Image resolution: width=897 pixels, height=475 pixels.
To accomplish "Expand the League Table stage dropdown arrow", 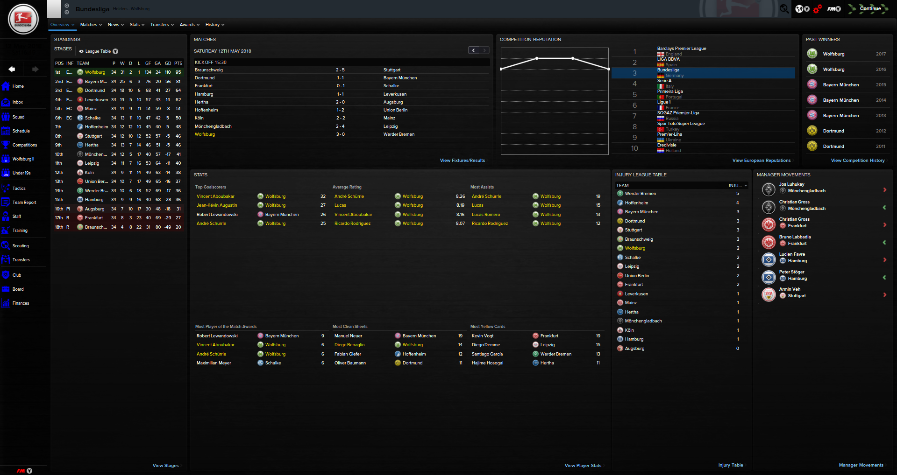I will point(115,51).
